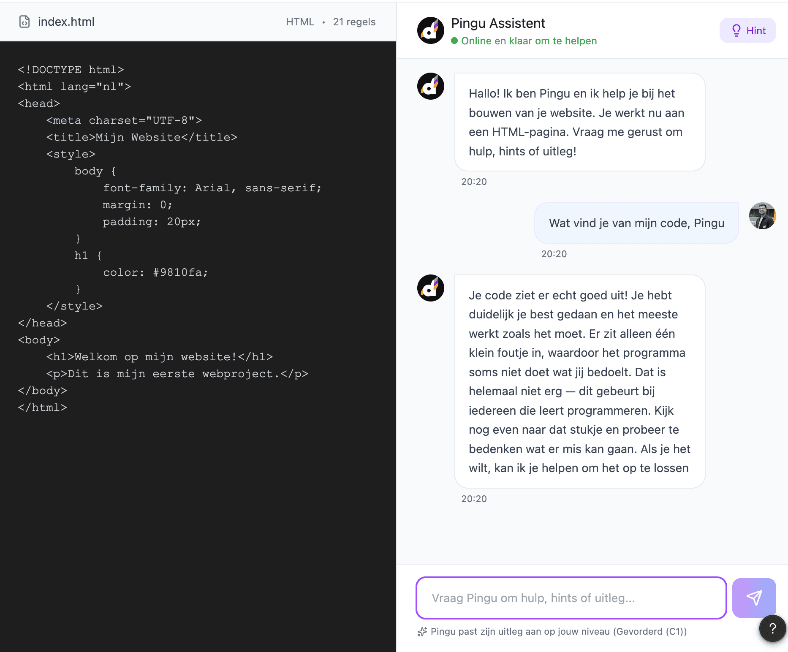
Task: Select the index.html file tab
Action: tap(66, 21)
